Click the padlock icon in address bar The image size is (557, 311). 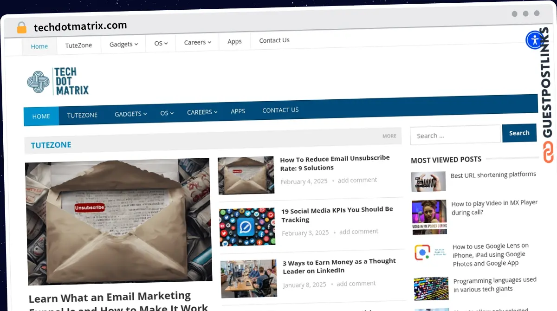pyautogui.click(x=21, y=27)
